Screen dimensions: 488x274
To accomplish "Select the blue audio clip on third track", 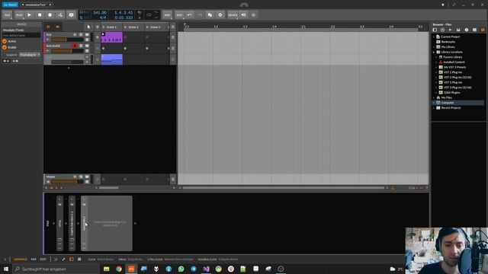I will 112,59.
